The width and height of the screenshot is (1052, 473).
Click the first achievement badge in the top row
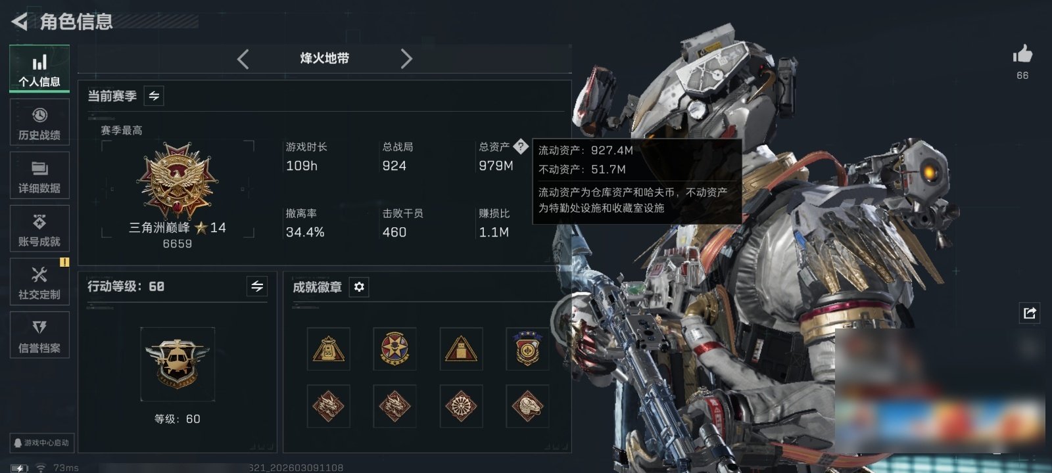point(329,349)
